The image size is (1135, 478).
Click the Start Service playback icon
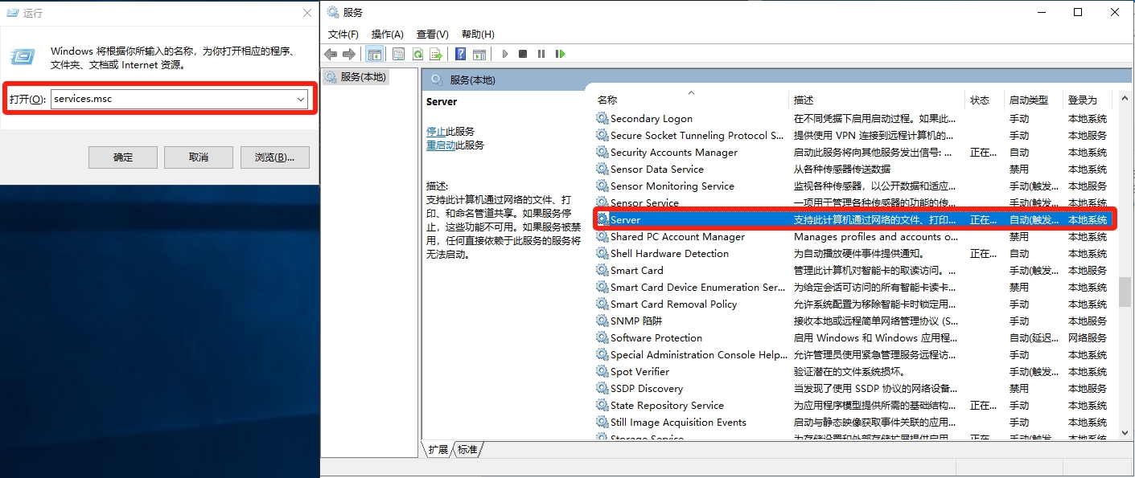505,54
